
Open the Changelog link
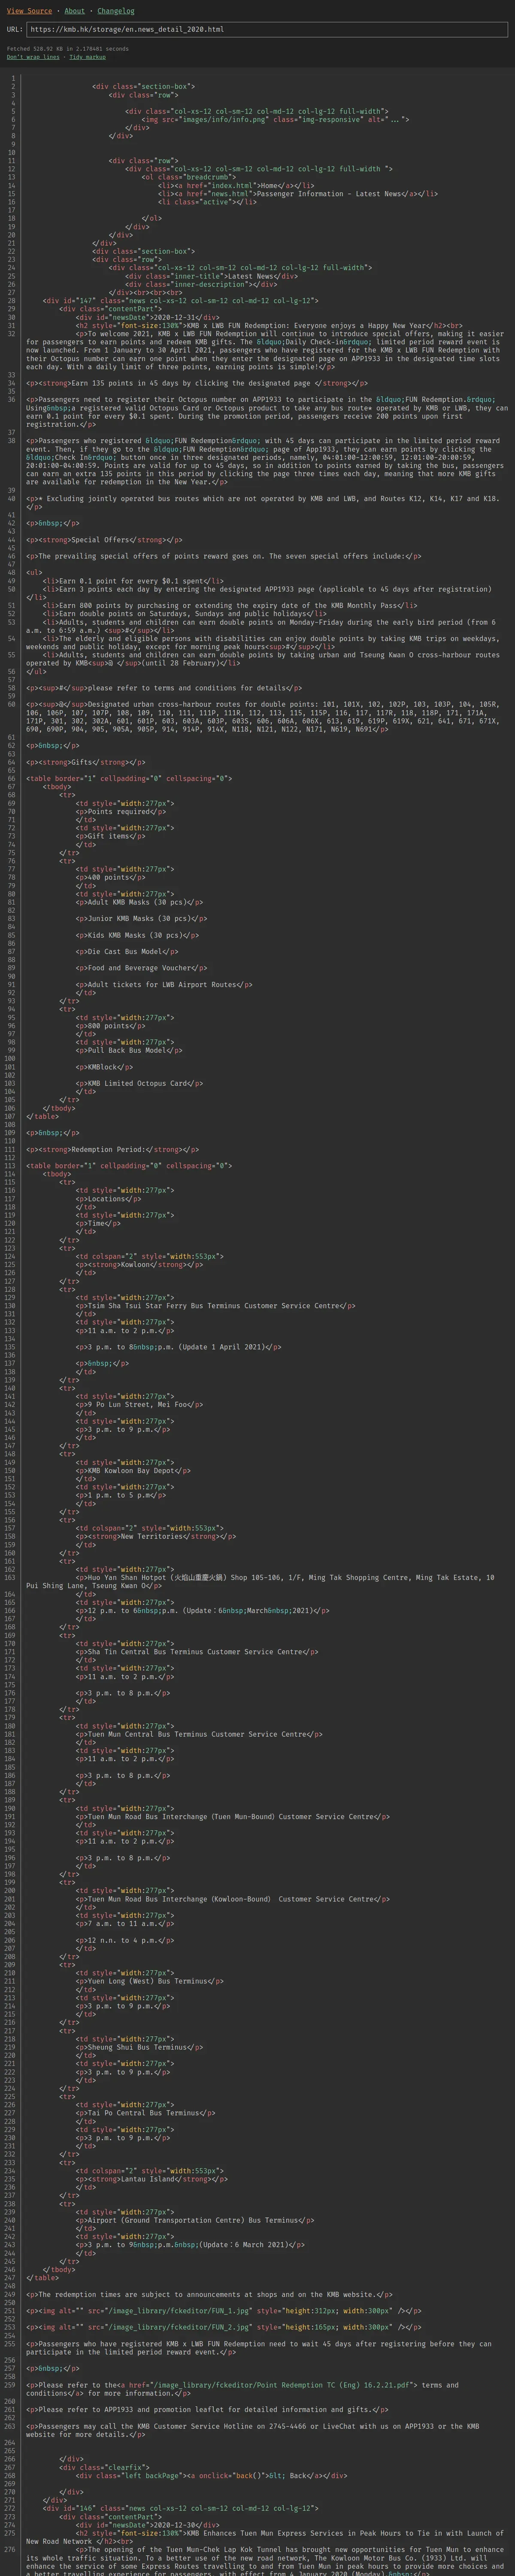[115, 11]
